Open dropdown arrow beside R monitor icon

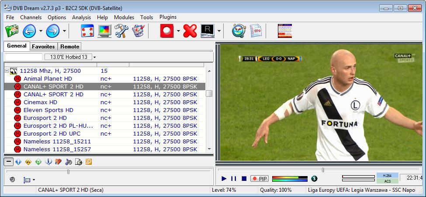[x=219, y=31]
